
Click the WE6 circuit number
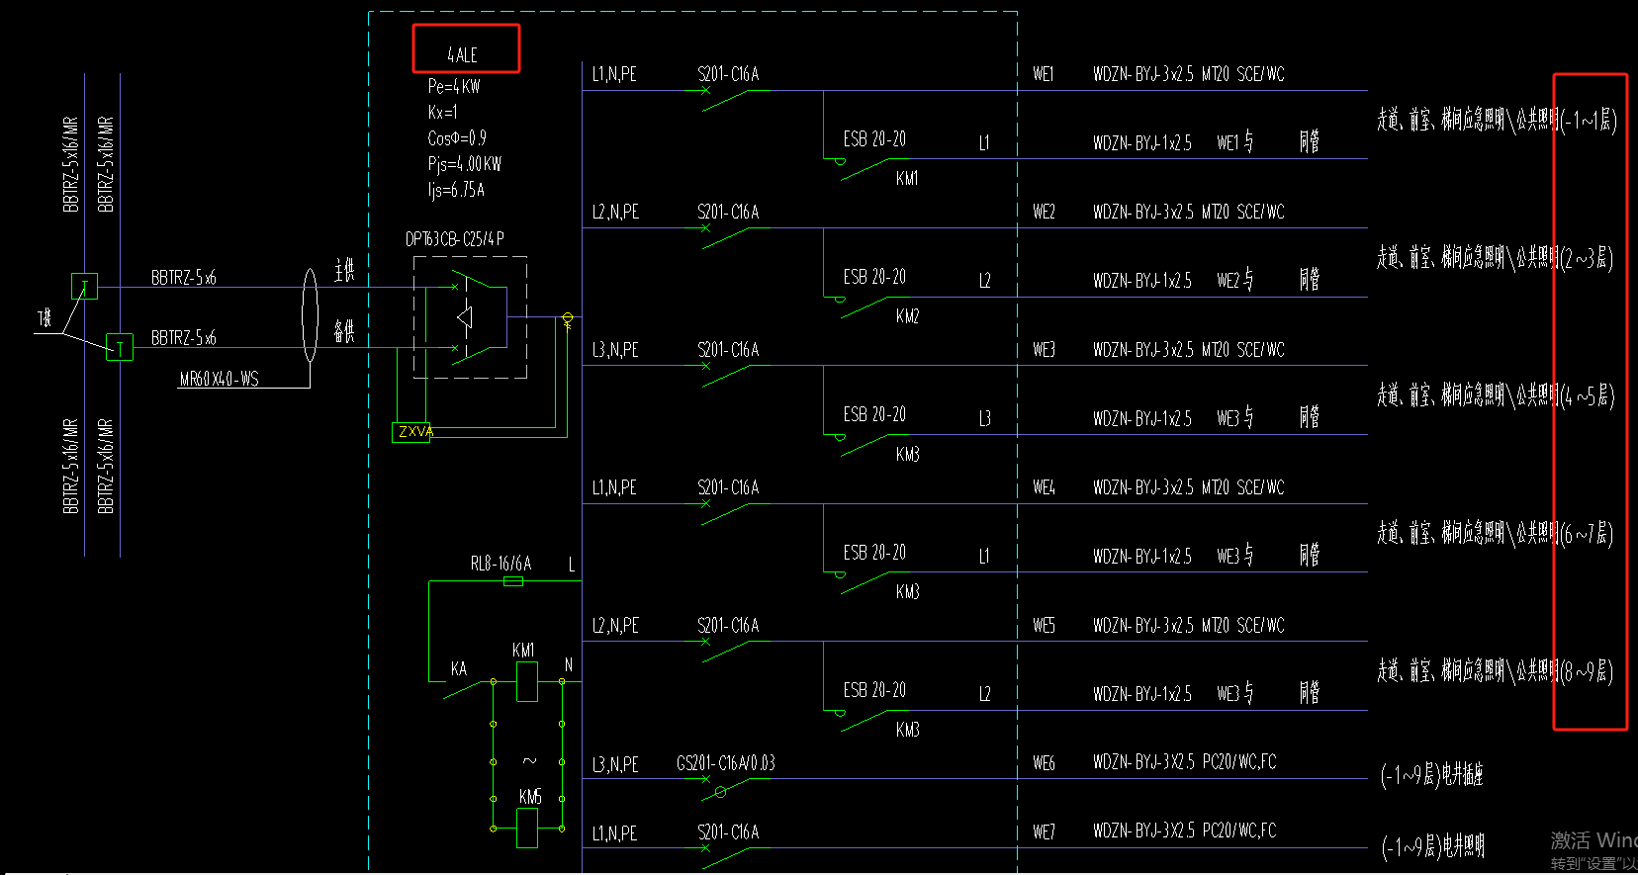[1044, 763]
